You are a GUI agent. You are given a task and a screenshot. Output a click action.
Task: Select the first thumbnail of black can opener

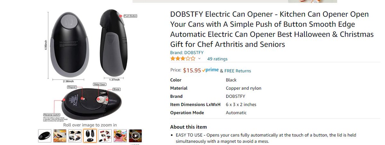[x=45, y=136]
